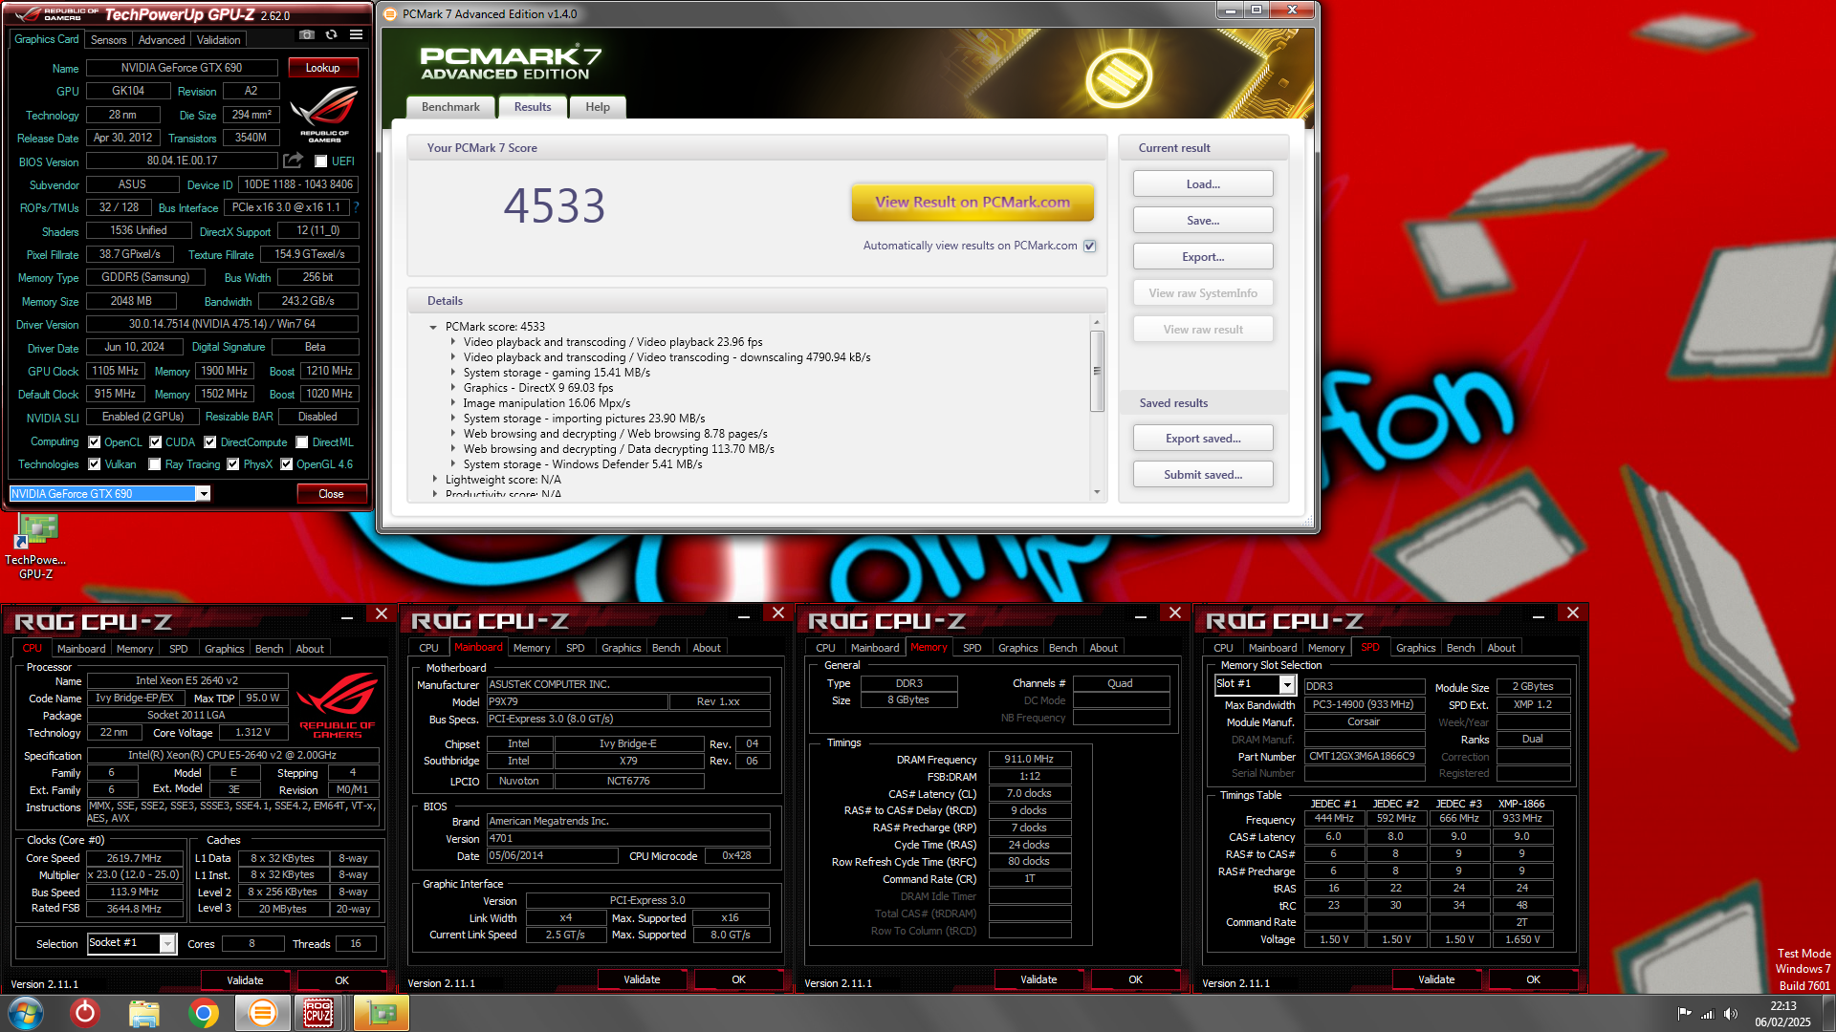Click the network signal tray icon
Image resolution: width=1836 pixels, height=1032 pixels.
pyautogui.click(x=1707, y=1014)
